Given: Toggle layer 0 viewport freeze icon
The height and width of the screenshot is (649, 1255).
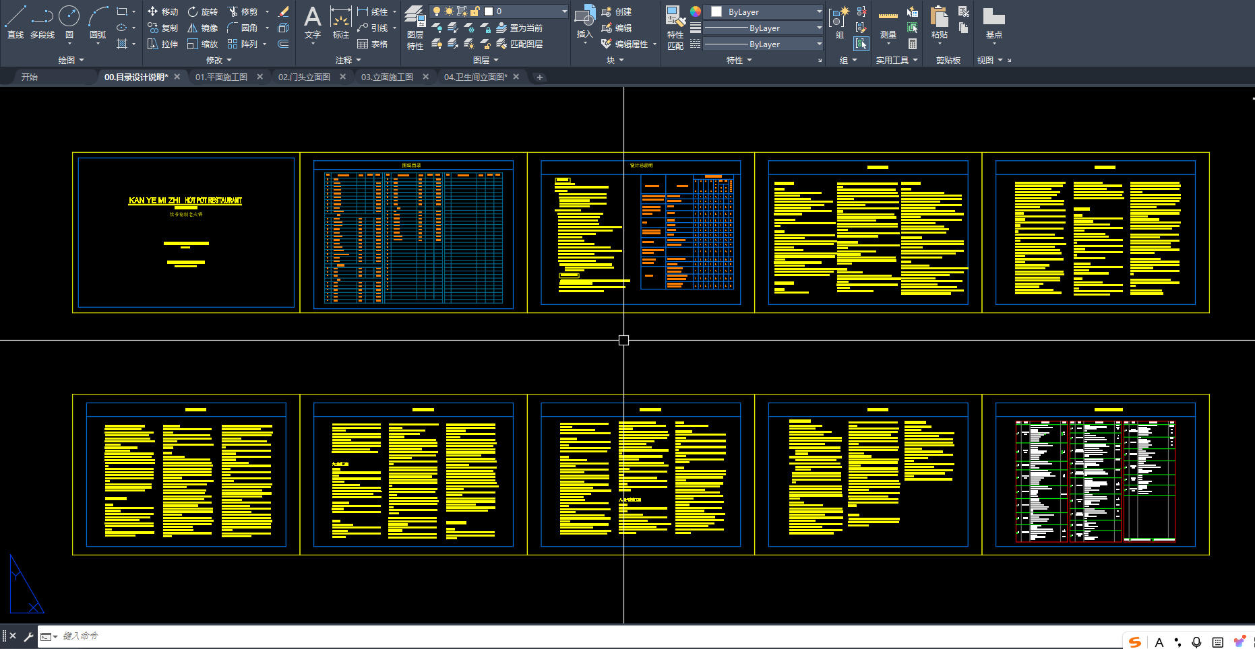Looking at the screenshot, I should tap(462, 11).
